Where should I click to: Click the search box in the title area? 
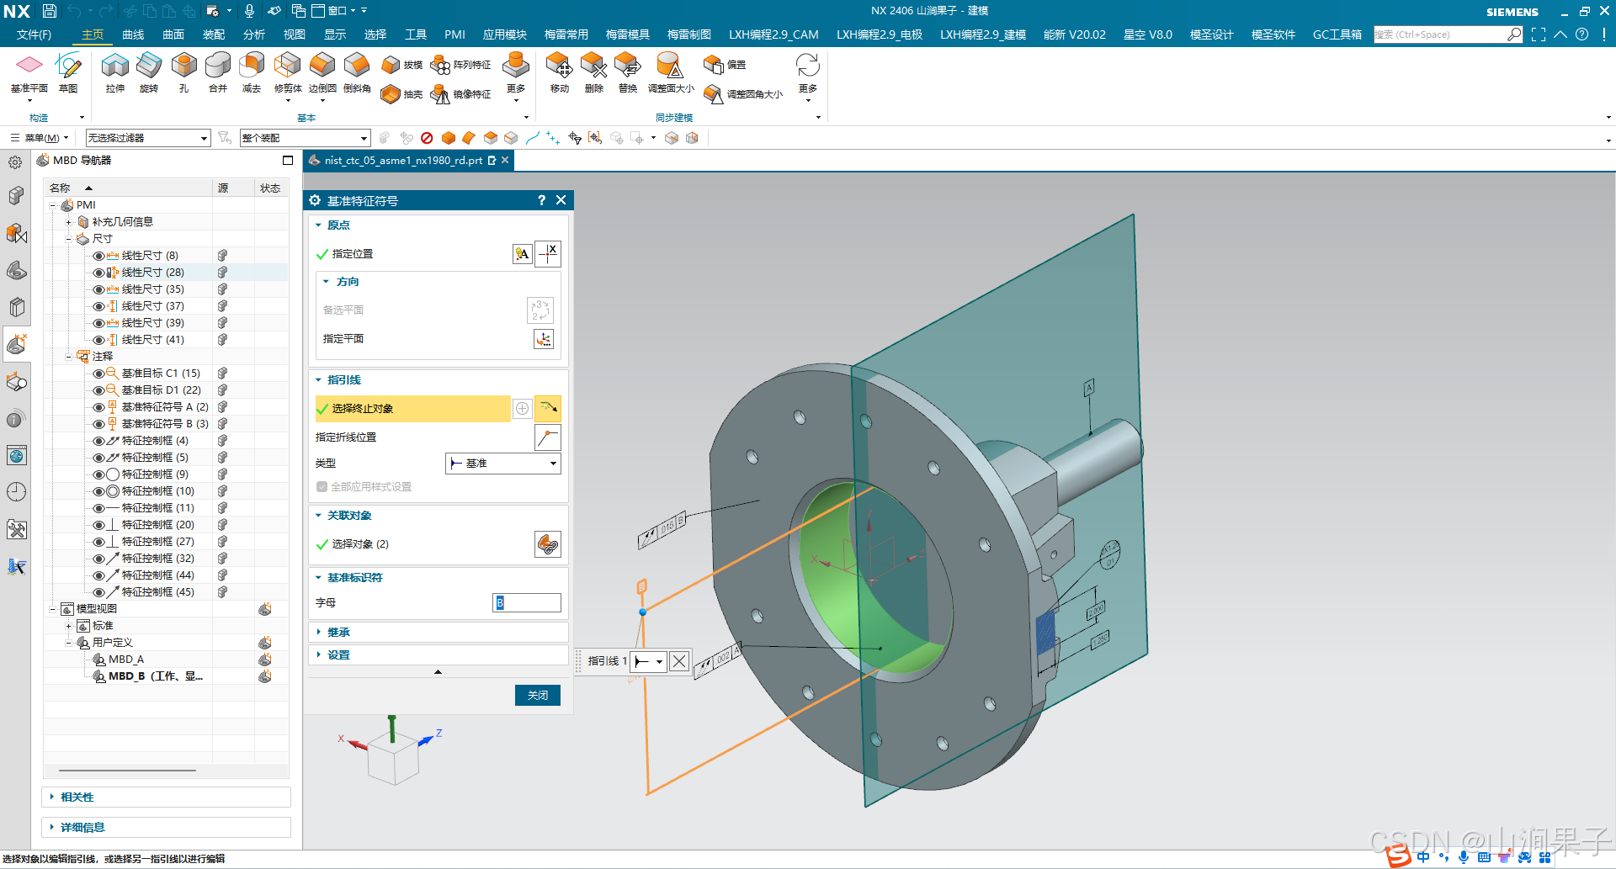coord(1448,34)
